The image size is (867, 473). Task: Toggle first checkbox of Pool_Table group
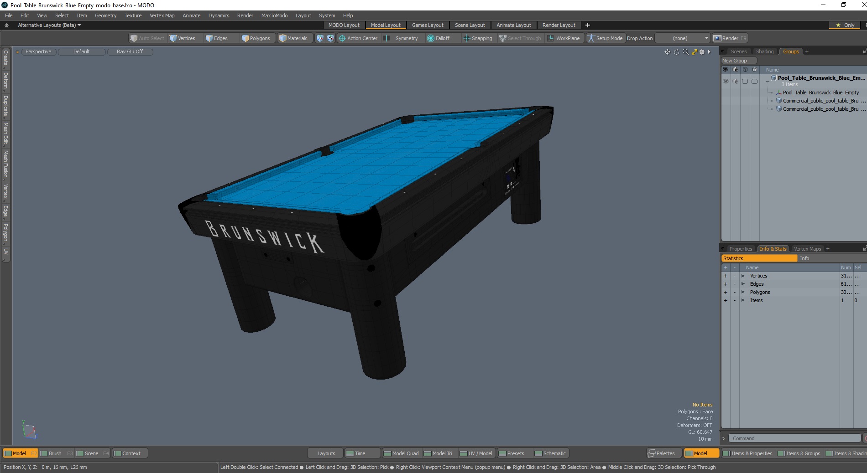click(x=745, y=81)
